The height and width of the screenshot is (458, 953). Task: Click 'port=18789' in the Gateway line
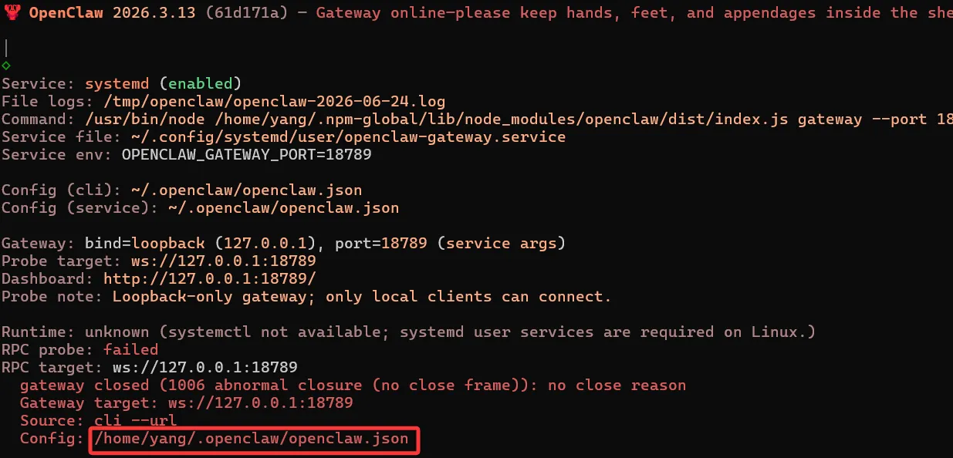point(381,244)
